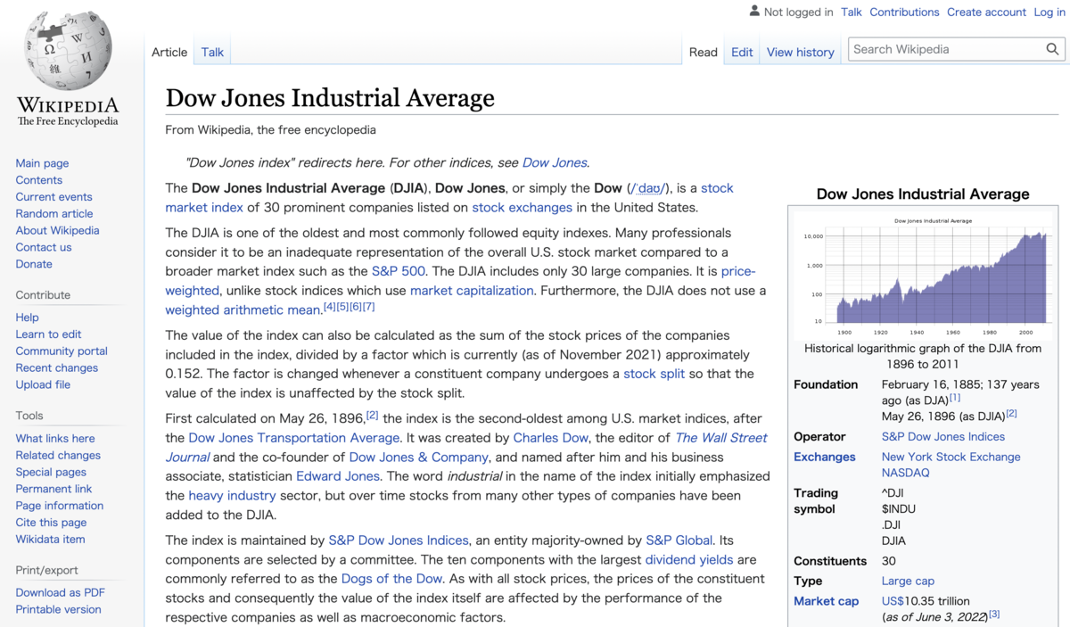
Task: Open the Dow Jones & Company link
Action: pos(419,458)
